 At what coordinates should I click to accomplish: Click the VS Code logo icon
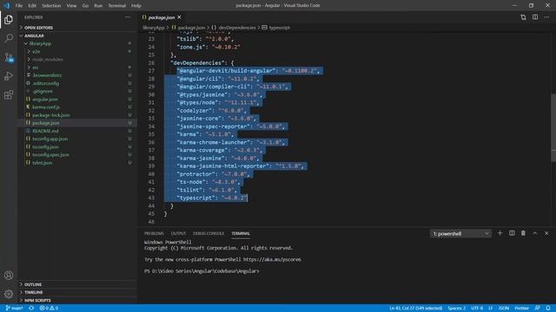pyautogui.click(x=7, y=5)
